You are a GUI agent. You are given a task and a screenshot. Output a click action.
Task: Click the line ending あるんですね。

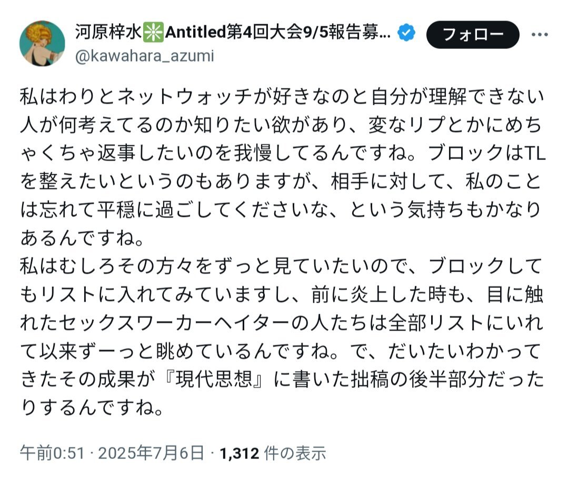coord(83,238)
